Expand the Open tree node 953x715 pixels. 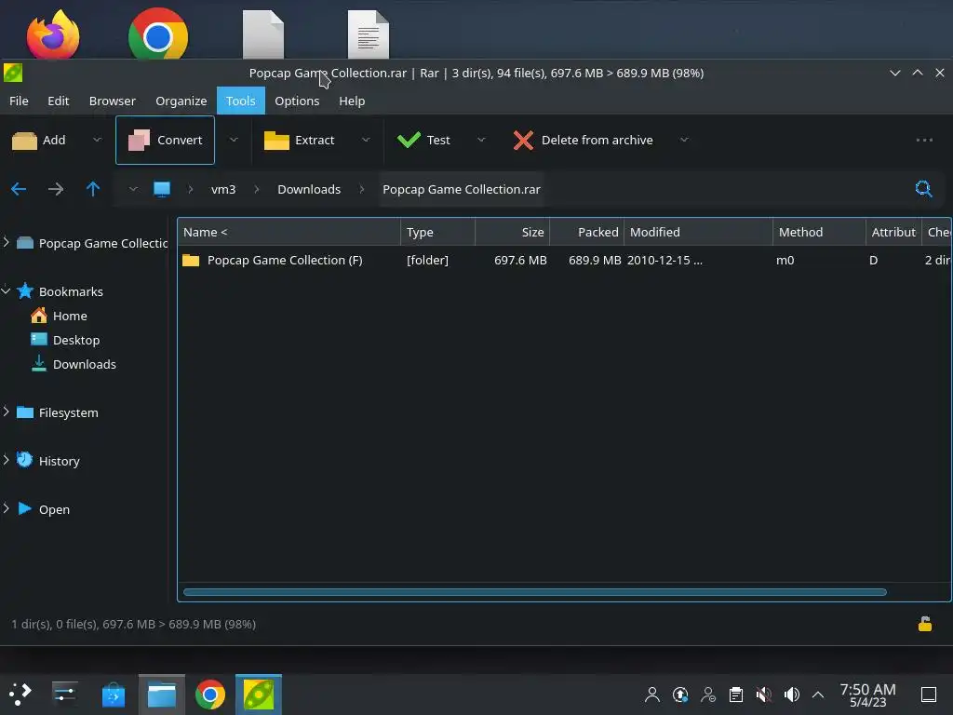click(7, 508)
